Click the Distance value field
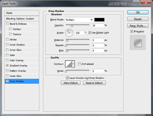Viewport: 153px width, 116px height. (97, 40)
